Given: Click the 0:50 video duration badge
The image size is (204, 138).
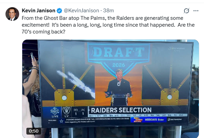Looking at the screenshot, I should click(x=34, y=131).
